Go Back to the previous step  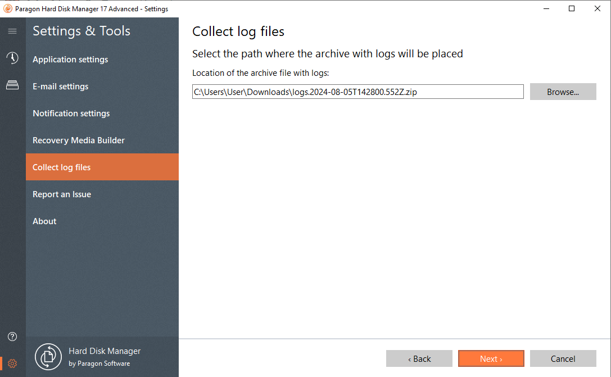[x=419, y=358]
